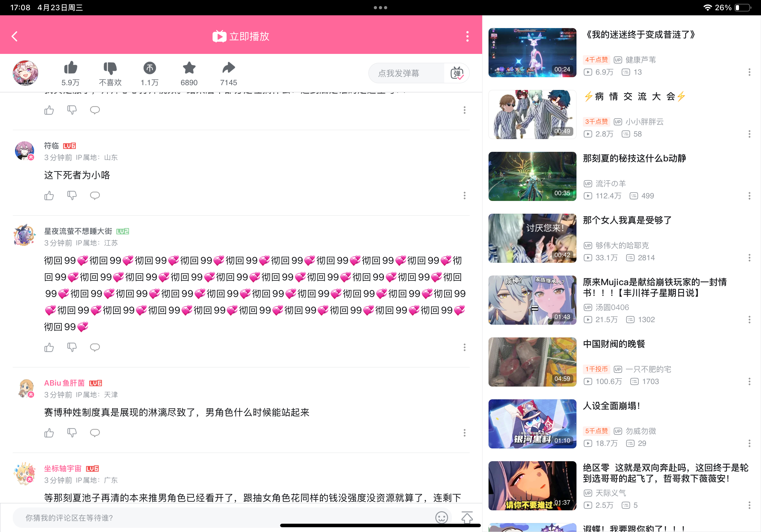Tap the Wi-Fi icon in status bar
The width and height of the screenshot is (761, 532).
707,8
